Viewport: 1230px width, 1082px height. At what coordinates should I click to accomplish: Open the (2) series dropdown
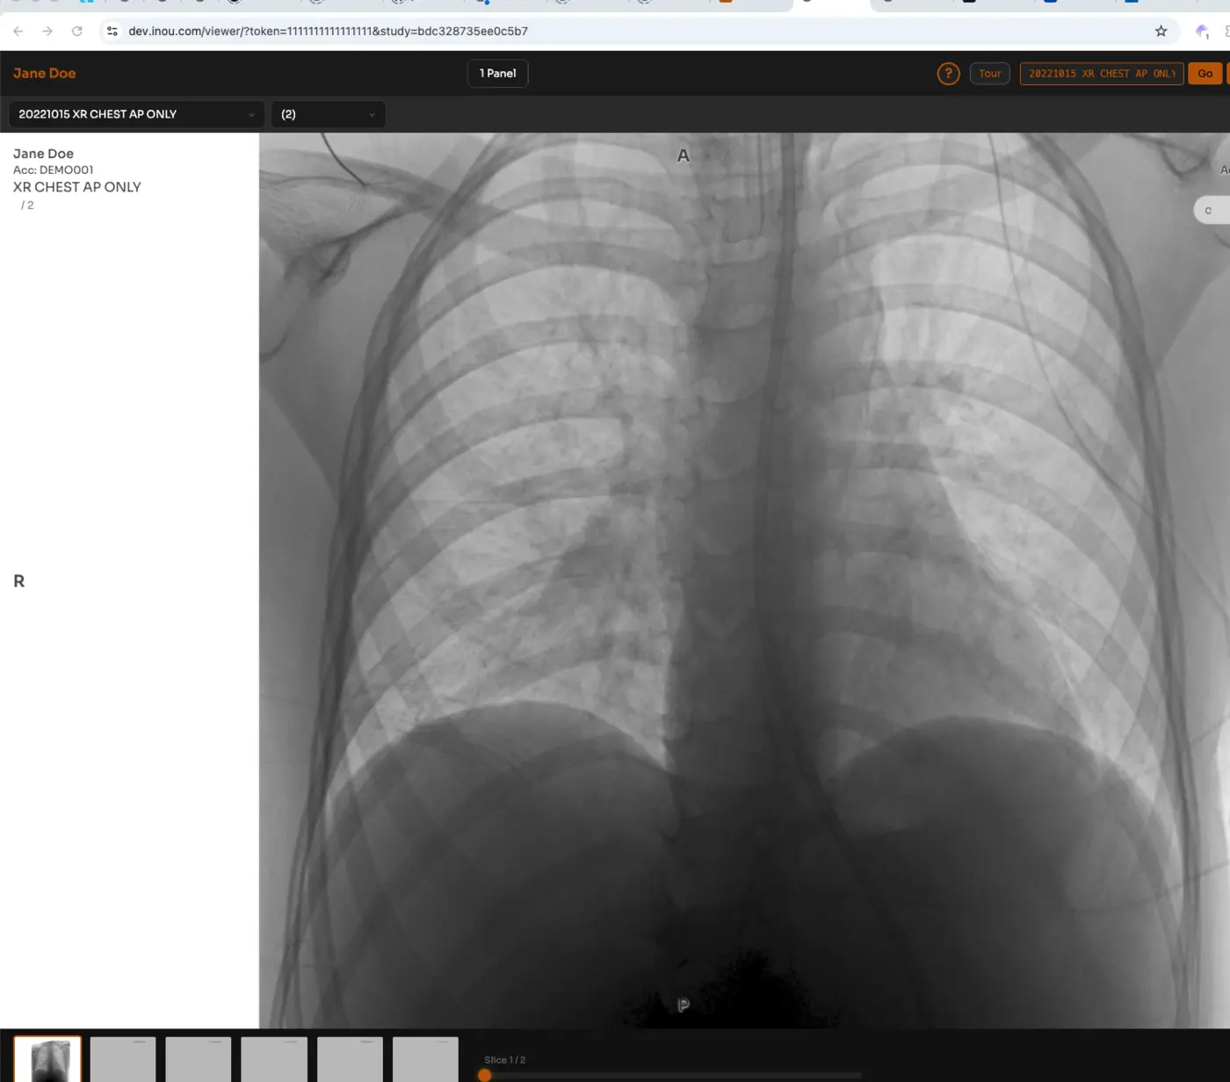(328, 114)
